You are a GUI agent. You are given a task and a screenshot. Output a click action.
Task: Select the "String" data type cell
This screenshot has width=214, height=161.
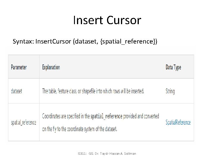coord(170,91)
